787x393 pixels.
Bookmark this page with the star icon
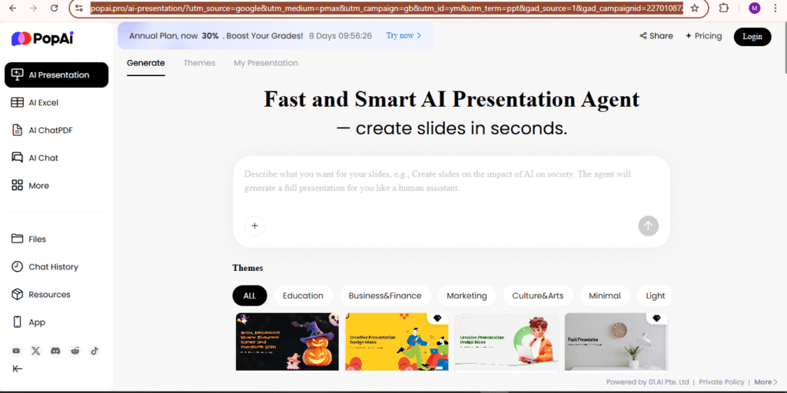click(x=695, y=8)
